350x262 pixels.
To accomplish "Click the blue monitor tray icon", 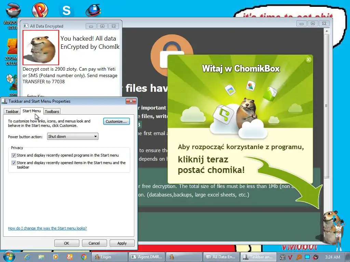I will click(307, 257).
